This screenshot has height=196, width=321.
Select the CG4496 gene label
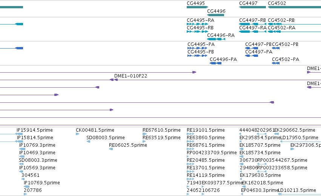(x=216, y=11)
